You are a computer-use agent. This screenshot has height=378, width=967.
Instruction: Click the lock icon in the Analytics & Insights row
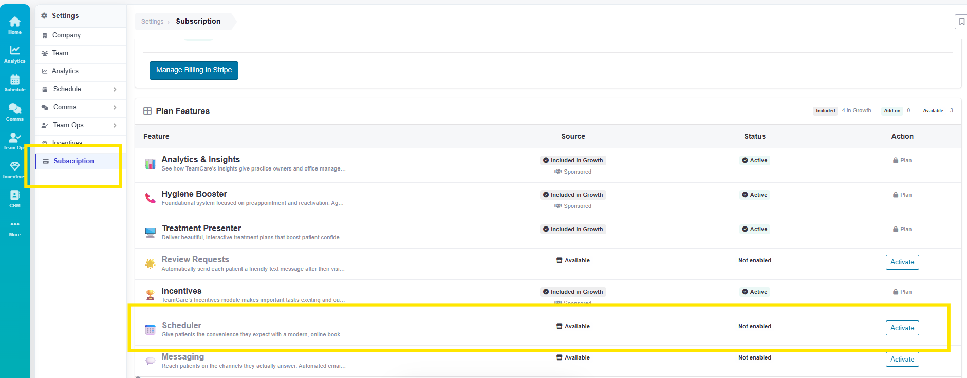(x=896, y=160)
